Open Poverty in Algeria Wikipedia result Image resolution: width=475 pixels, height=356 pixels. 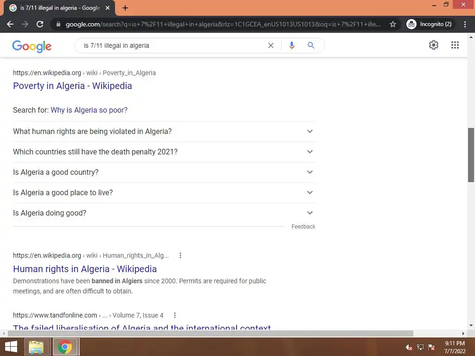(72, 86)
